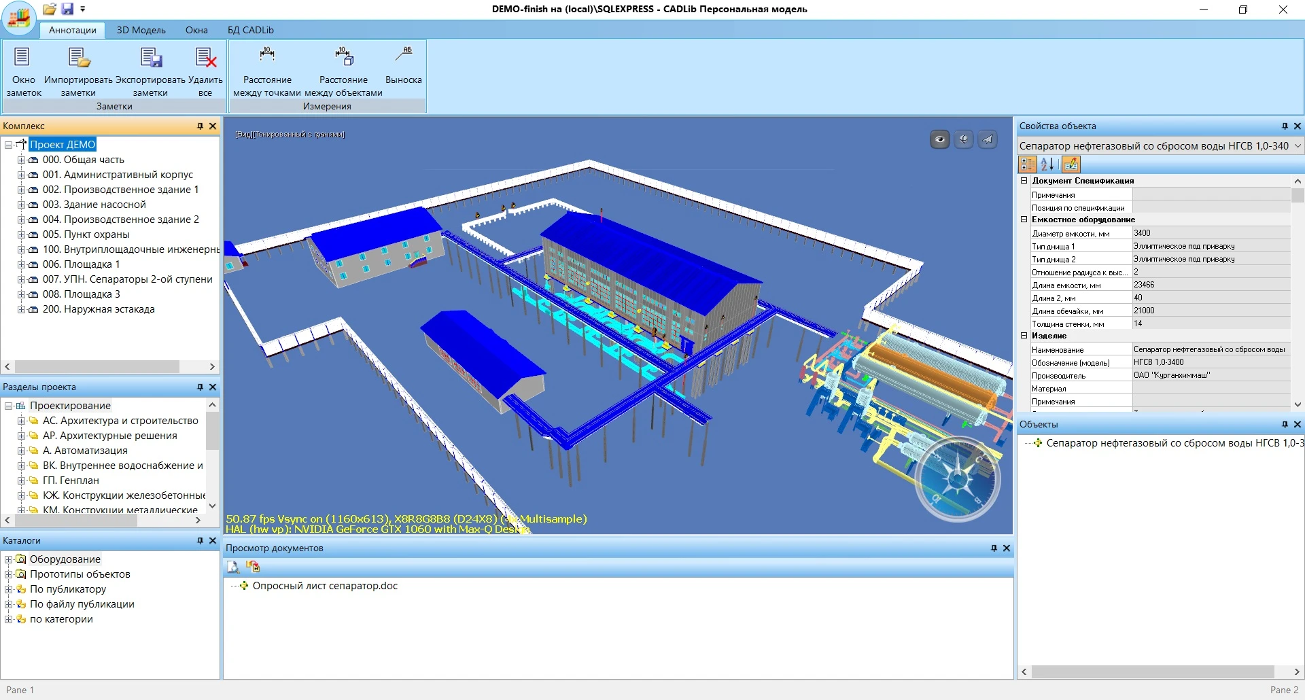
Task: Toggle alphabetical sort in properties panel
Action: [1047, 164]
